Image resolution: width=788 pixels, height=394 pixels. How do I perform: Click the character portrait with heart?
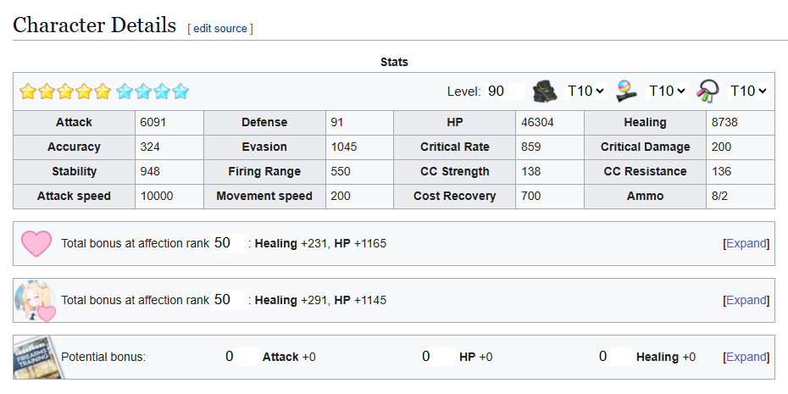click(36, 301)
